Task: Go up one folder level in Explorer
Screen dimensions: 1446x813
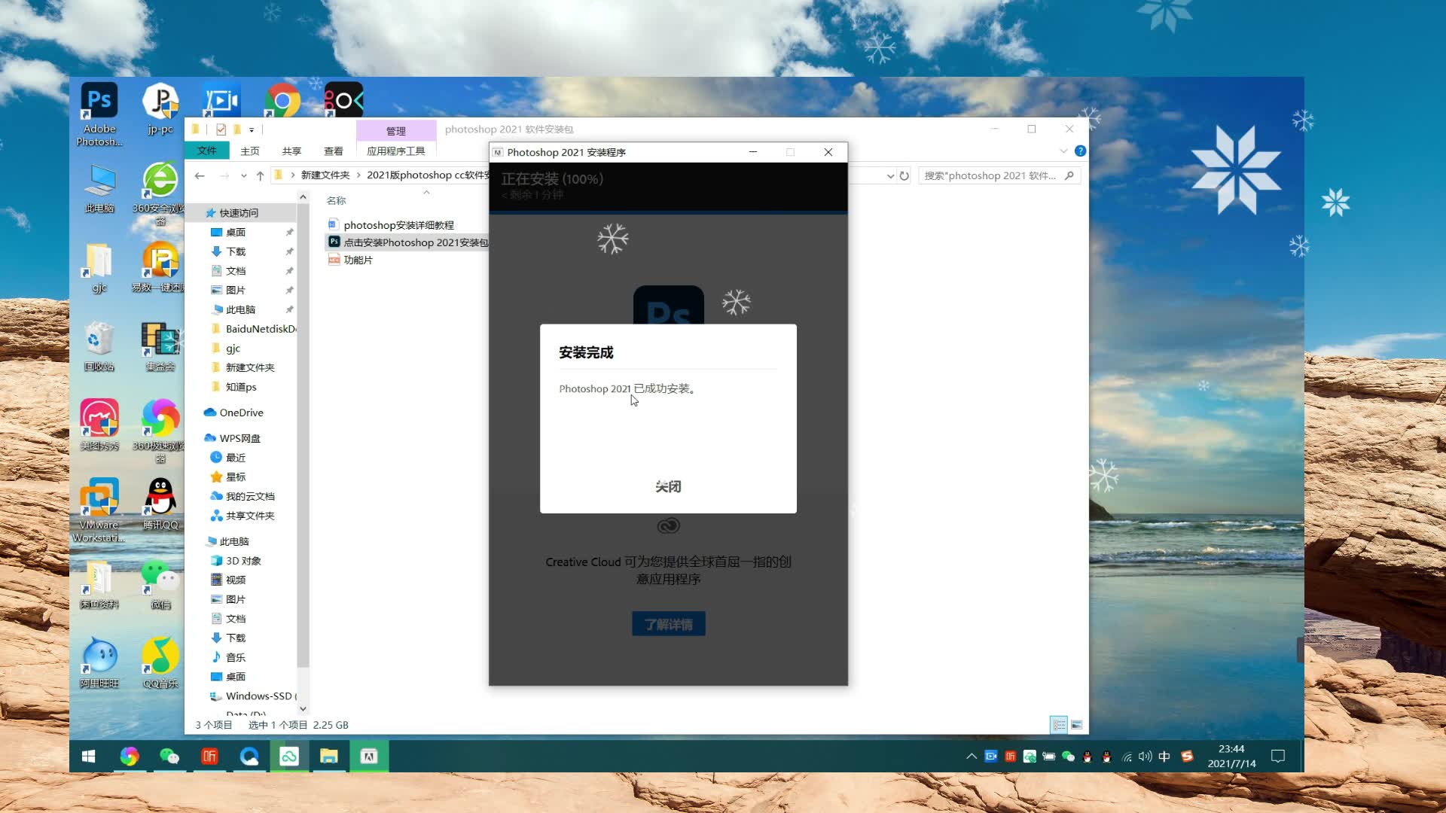Action: pyautogui.click(x=261, y=175)
